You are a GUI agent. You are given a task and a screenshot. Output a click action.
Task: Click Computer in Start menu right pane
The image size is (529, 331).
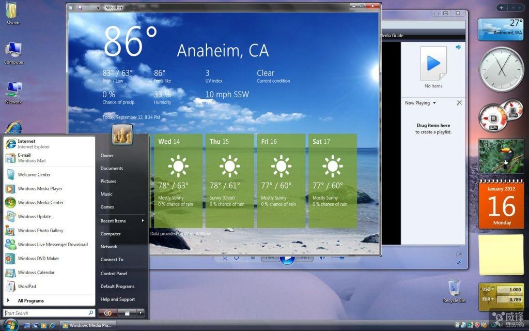(x=111, y=234)
